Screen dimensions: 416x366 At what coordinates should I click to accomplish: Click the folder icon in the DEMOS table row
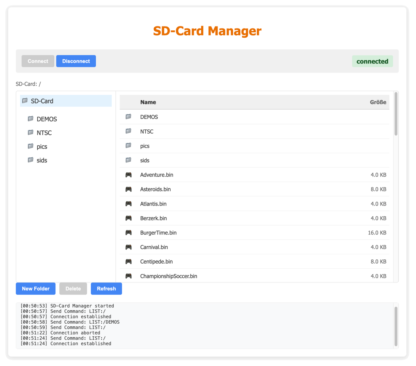(x=128, y=117)
